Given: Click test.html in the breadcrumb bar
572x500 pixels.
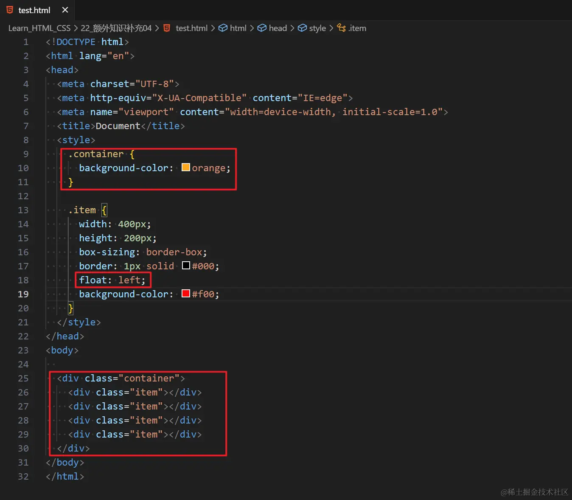Looking at the screenshot, I should point(191,28).
